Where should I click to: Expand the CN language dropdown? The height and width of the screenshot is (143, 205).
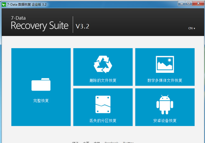[x=192, y=28]
